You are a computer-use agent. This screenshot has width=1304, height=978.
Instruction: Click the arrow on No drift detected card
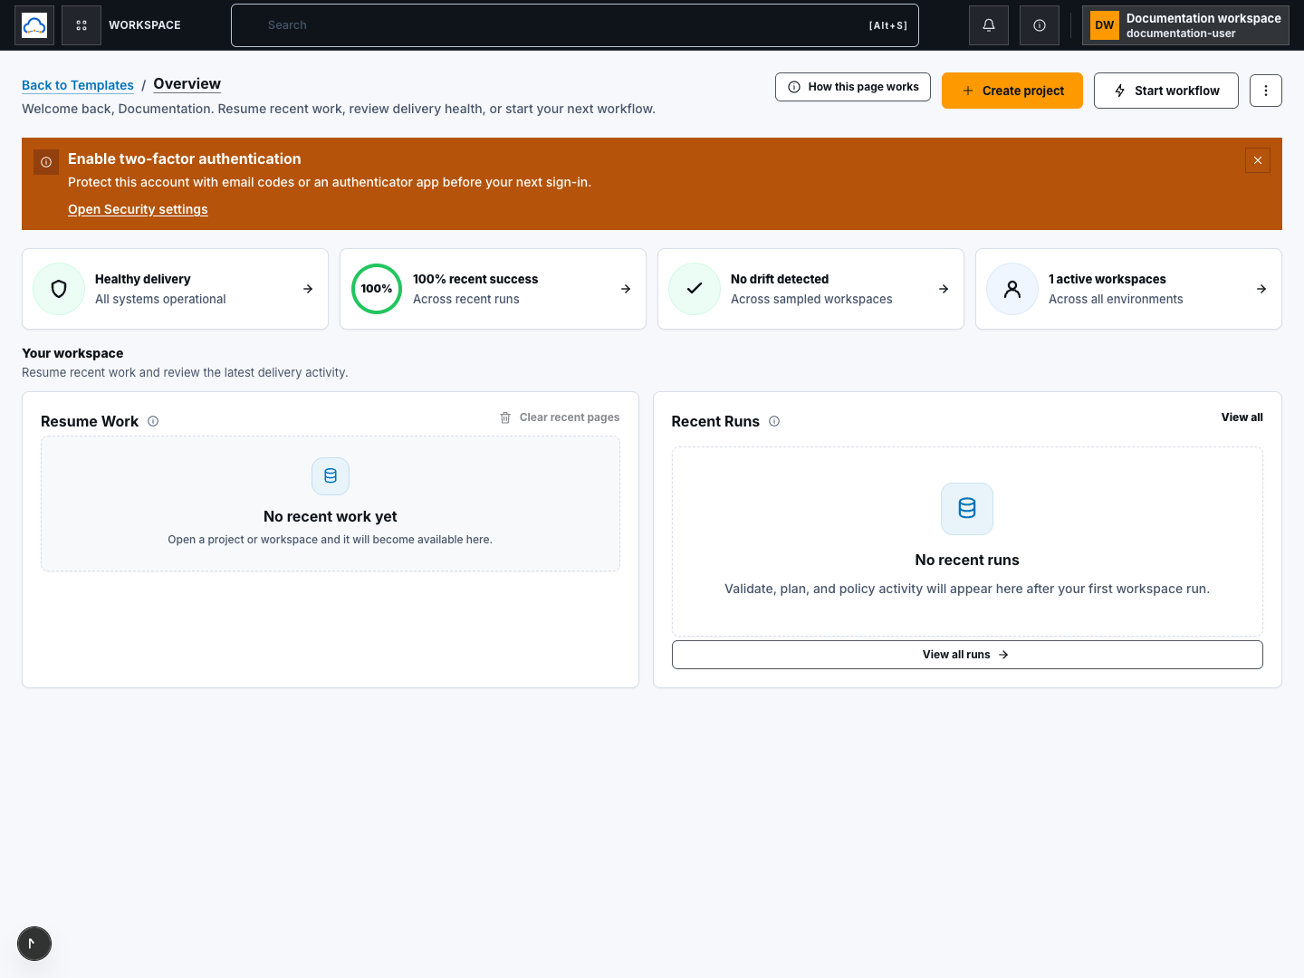[944, 289]
